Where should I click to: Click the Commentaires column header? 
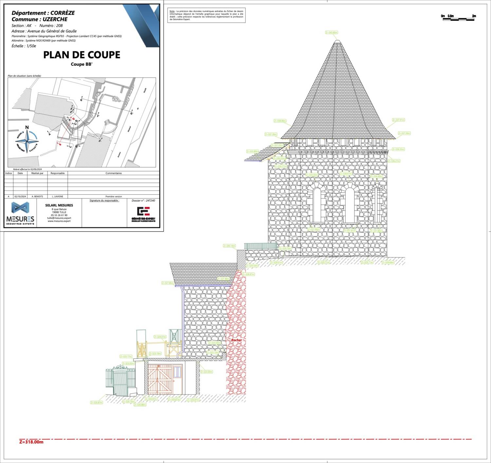tap(114, 173)
